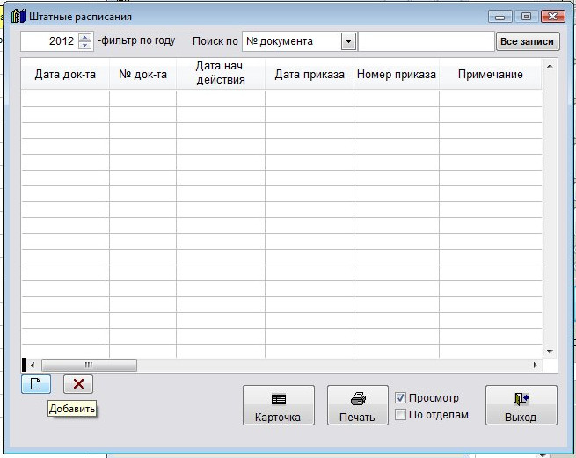Image resolution: width=576 pixels, height=458 pixels.
Task: Maximize the Штатные расписания window
Action: coord(527,17)
